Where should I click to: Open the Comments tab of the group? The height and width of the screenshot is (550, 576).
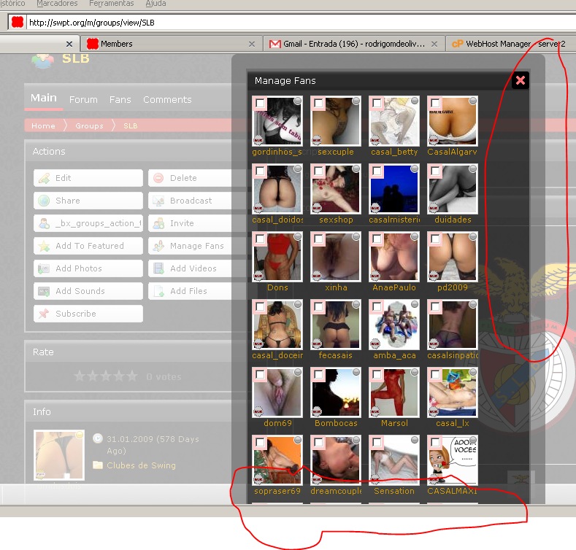pyautogui.click(x=167, y=99)
